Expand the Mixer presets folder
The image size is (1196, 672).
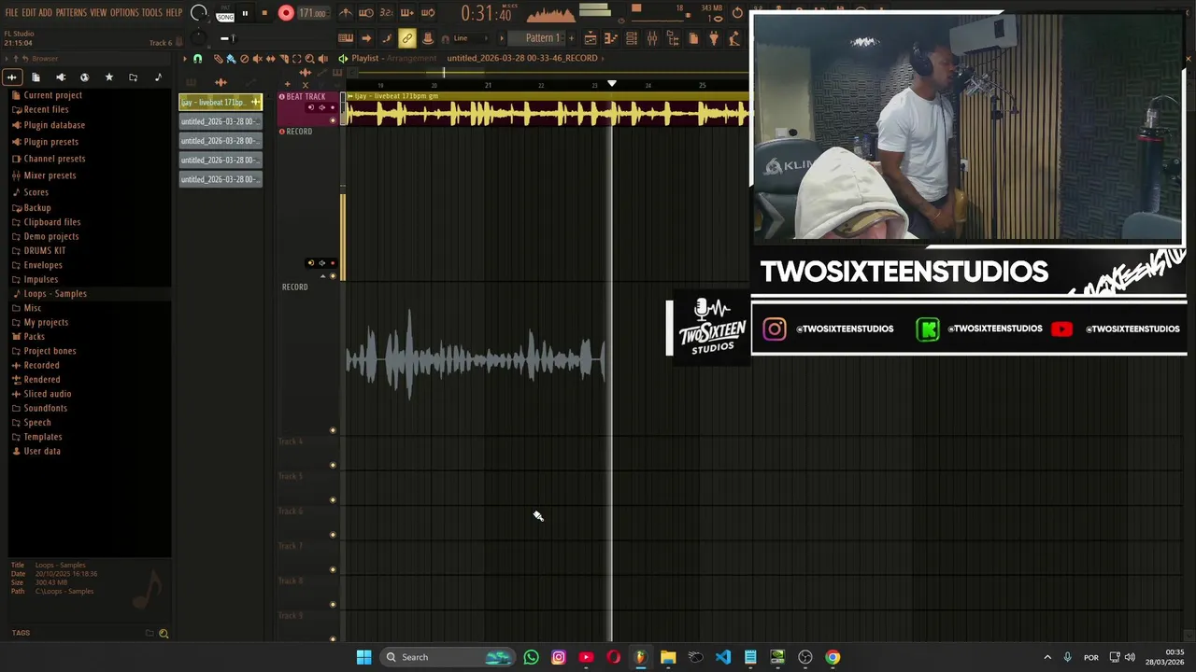click(50, 175)
